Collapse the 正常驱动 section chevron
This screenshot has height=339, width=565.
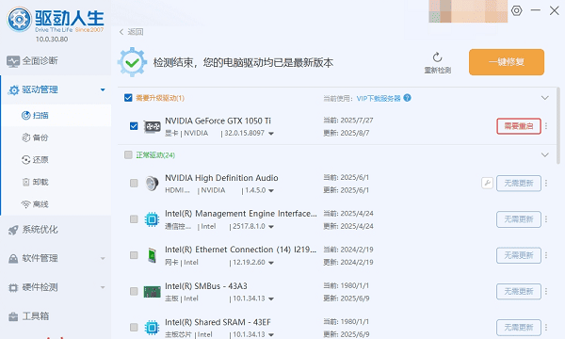(x=545, y=155)
